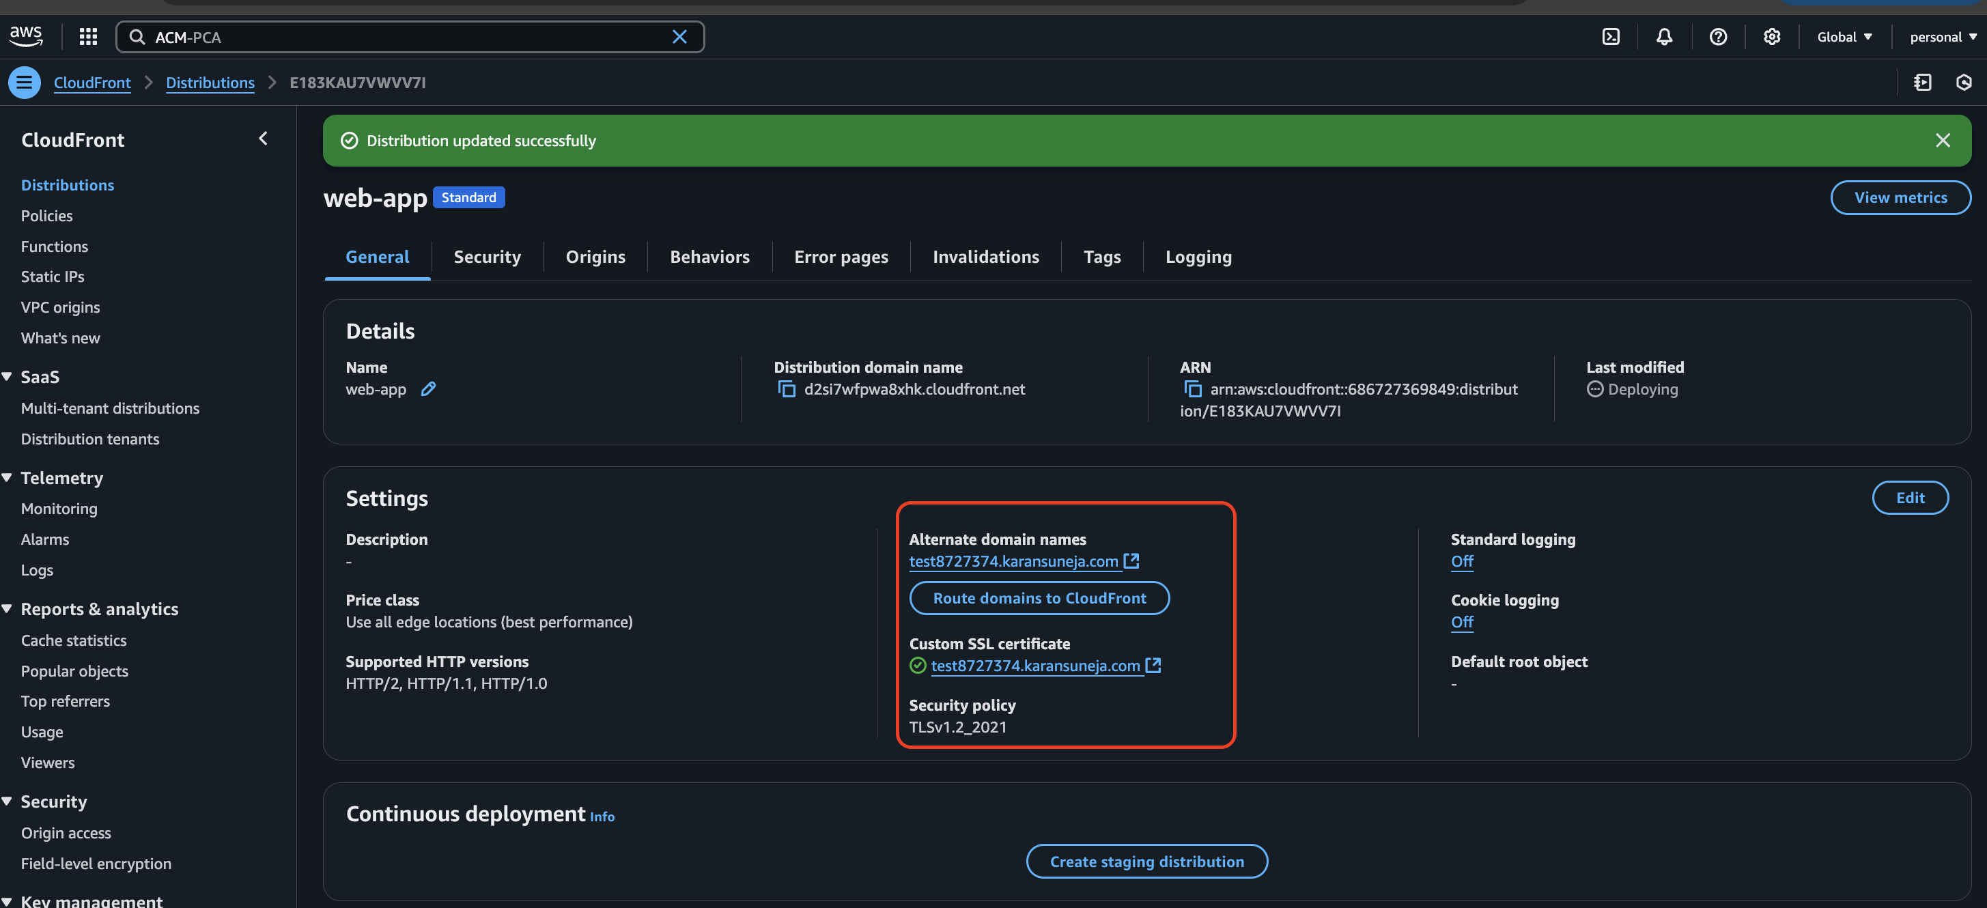Click the Standard badge beside web-app
Image resolution: width=1987 pixels, height=908 pixels.
coord(468,197)
